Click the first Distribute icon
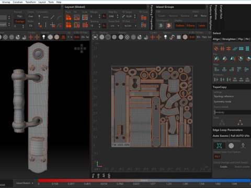 click(x=216, y=79)
